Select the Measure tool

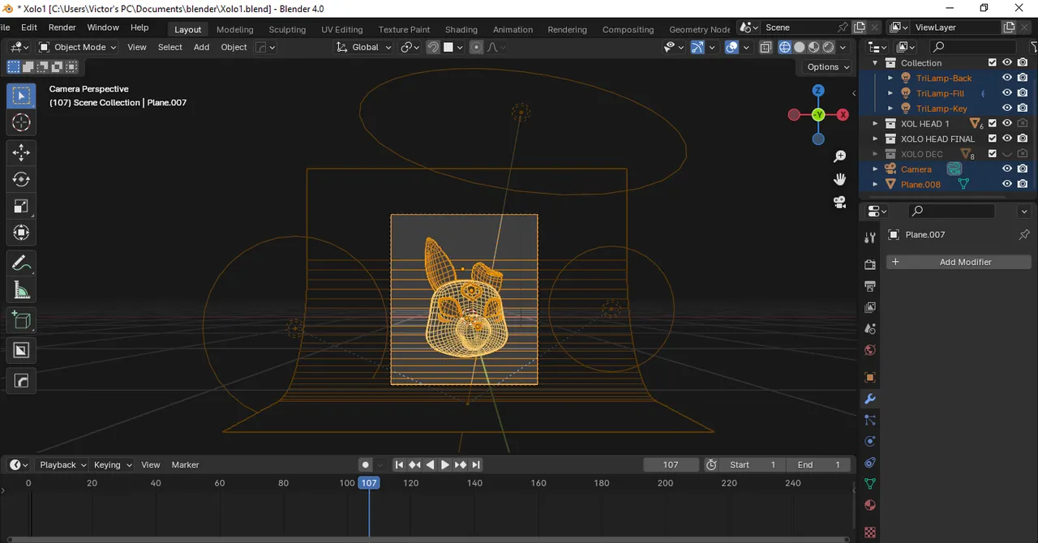(x=21, y=290)
